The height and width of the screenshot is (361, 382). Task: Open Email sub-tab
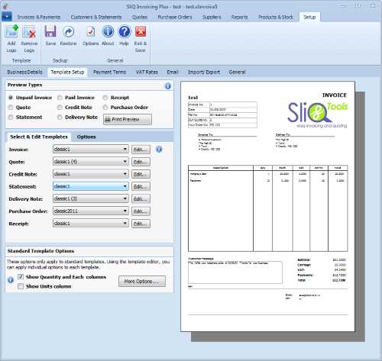tap(173, 72)
